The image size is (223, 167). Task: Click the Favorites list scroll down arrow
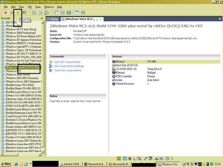click(x=43, y=152)
